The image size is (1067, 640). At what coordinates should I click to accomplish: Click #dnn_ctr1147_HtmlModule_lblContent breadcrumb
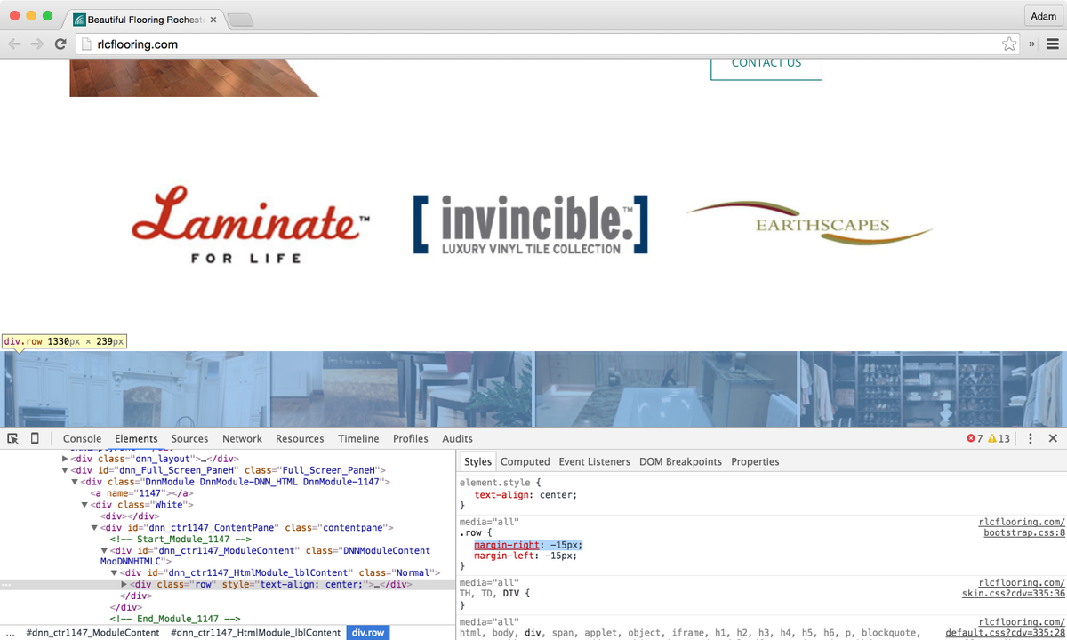click(255, 633)
